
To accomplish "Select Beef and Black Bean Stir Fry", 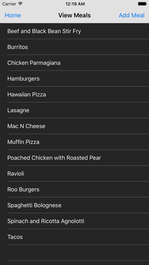I will [x=74, y=31].
